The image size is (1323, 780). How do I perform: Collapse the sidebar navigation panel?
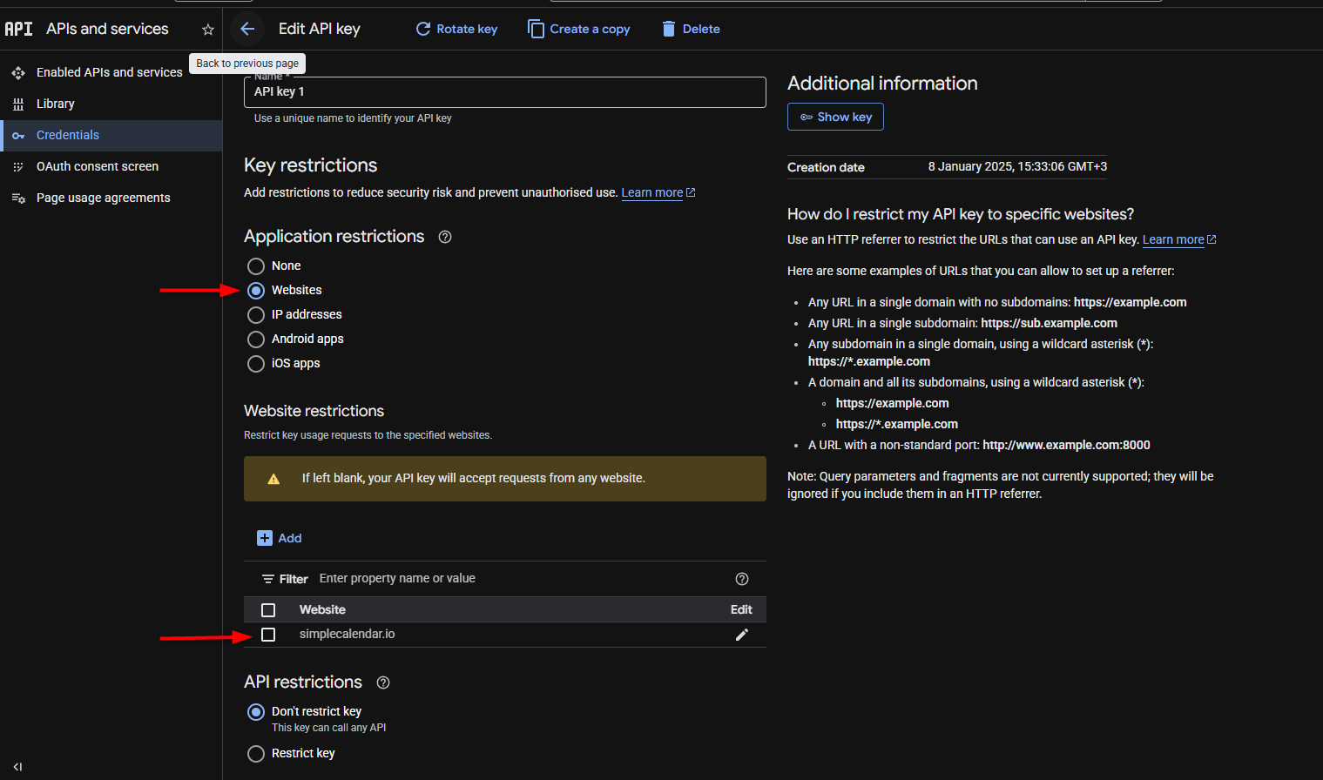click(17, 767)
